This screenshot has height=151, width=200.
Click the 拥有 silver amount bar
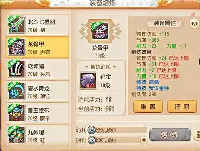[117, 140]
